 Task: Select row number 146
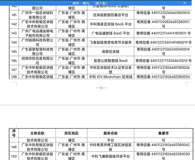click(x=14, y=61)
